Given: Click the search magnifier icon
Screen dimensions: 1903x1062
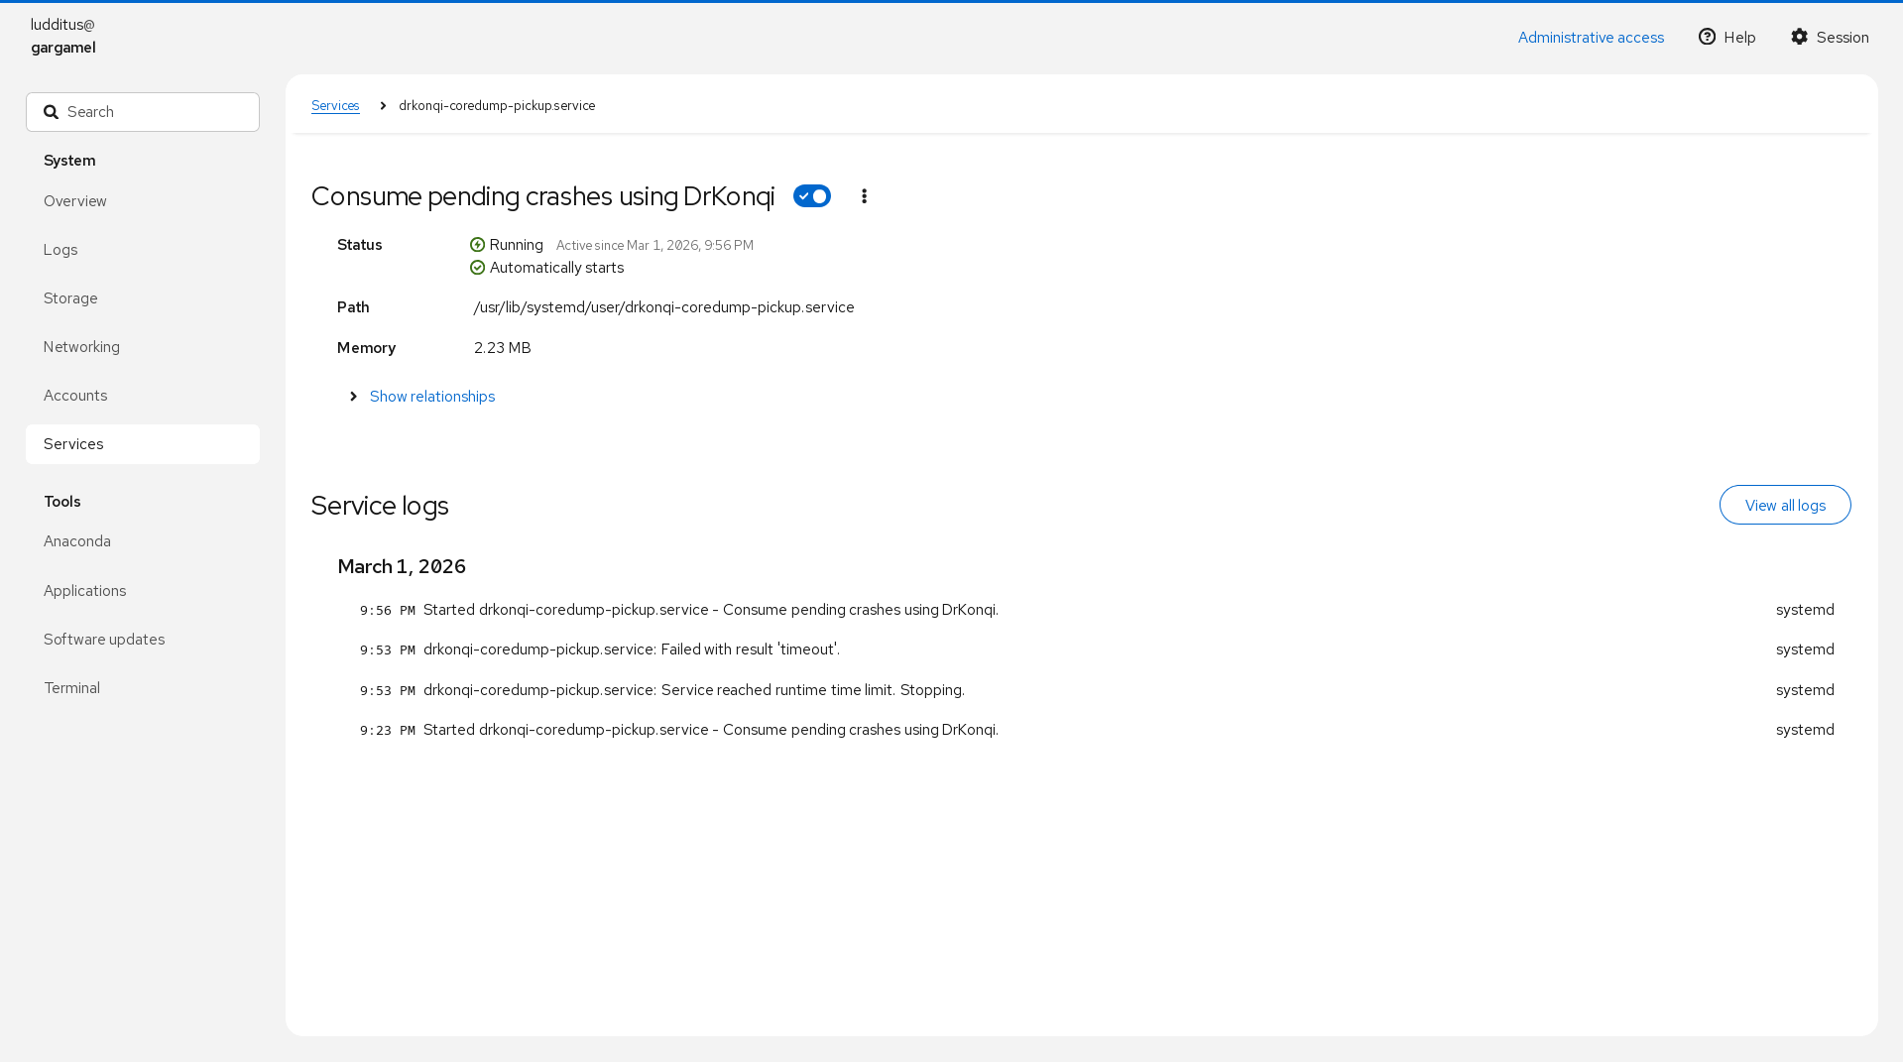Looking at the screenshot, I should tap(52, 112).
